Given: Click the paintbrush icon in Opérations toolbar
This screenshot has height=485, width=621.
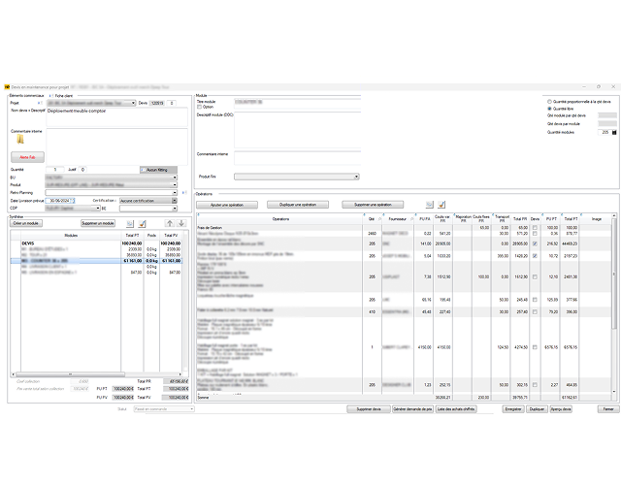Looking at the screenshot, I should (x=441, y=205).
